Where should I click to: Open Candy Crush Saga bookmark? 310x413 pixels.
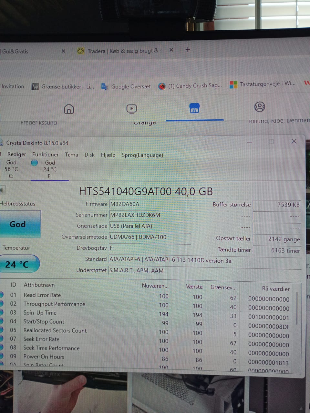click(x=190, y=86)
